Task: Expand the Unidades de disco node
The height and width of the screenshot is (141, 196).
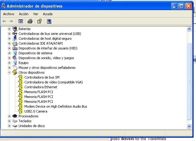Action: coord(9,126)
